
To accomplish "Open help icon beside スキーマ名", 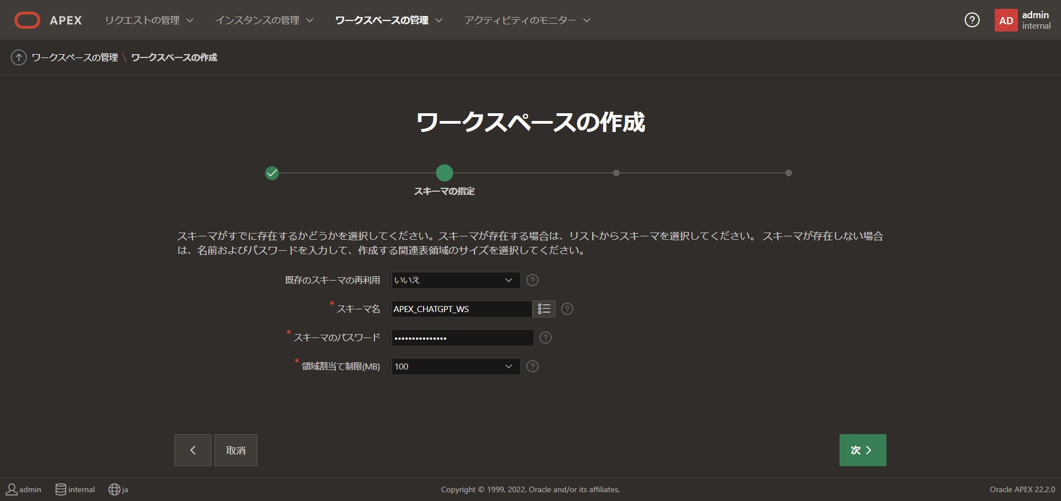I will (x=567, y=309).
